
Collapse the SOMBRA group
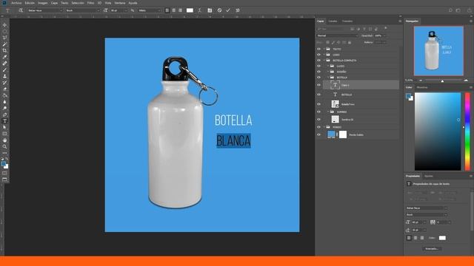328,112
